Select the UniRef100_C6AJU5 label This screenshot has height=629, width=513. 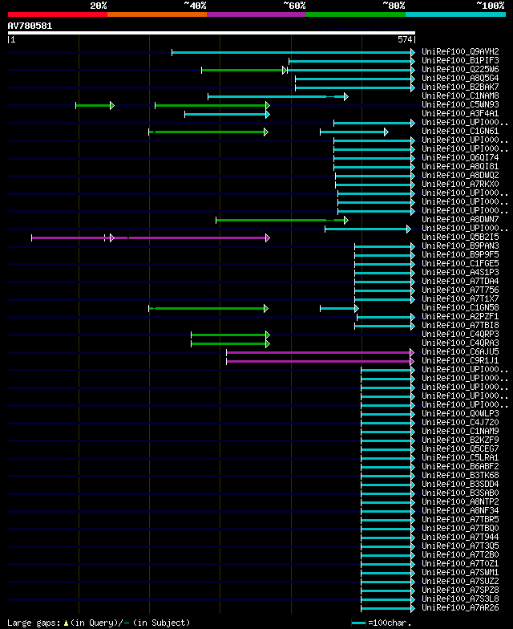click(x=460, y=351)
